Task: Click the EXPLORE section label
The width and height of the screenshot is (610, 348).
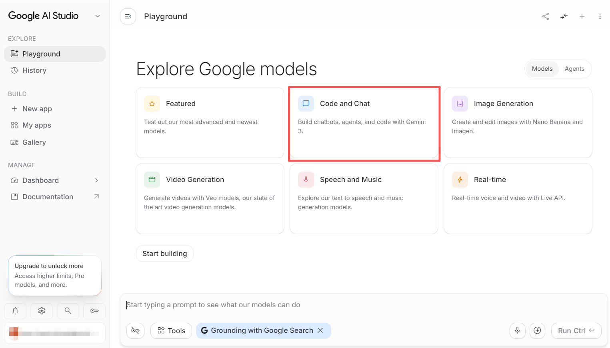Action: [x=22, y=39]
